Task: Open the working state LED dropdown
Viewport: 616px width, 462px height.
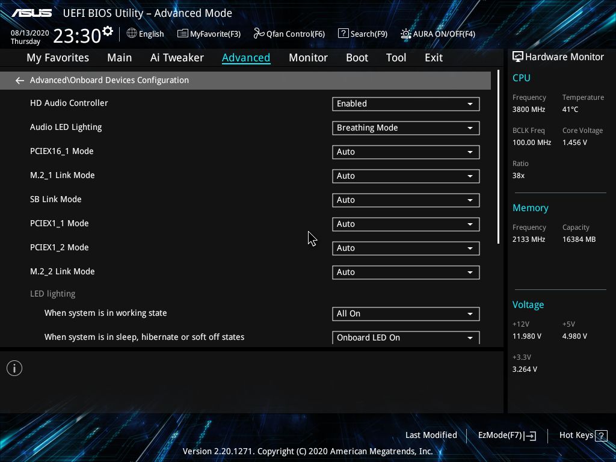Action: click(406, 314)
